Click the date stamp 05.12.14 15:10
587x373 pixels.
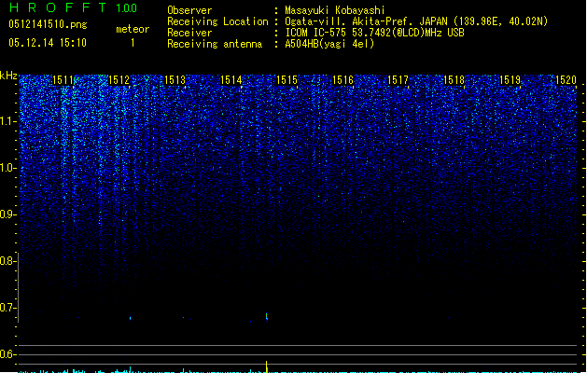(x=48, y=43)
